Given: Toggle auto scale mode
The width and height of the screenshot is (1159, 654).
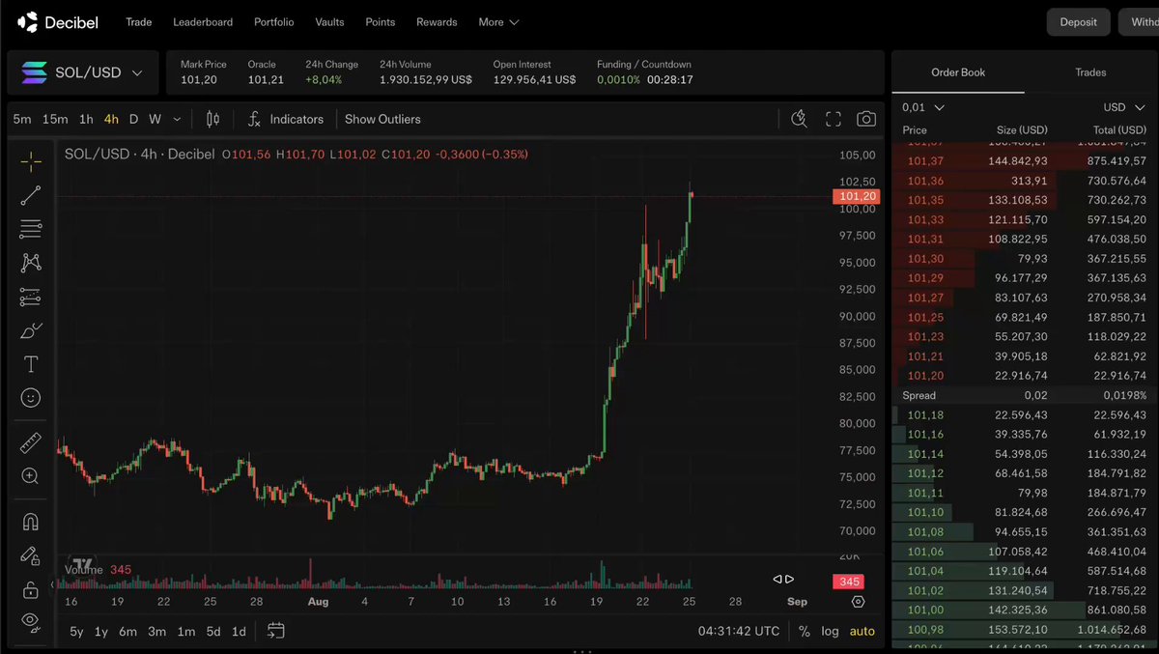Looking at the screenshot, I should [862, 631].
